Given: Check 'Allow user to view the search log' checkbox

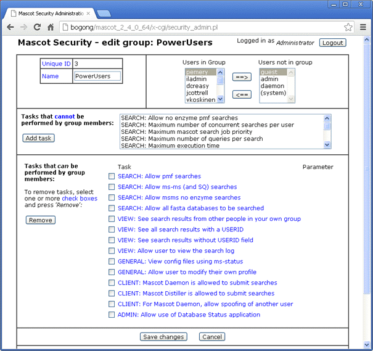Looking at the screenshot, I should point(112,250).
